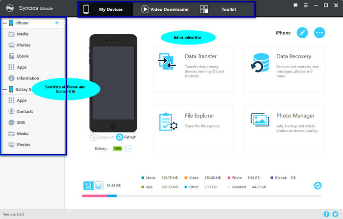Select the device storage database icon

[88, 186]
